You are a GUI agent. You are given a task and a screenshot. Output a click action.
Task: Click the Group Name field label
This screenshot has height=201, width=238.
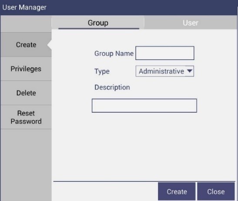pos(114,54)
